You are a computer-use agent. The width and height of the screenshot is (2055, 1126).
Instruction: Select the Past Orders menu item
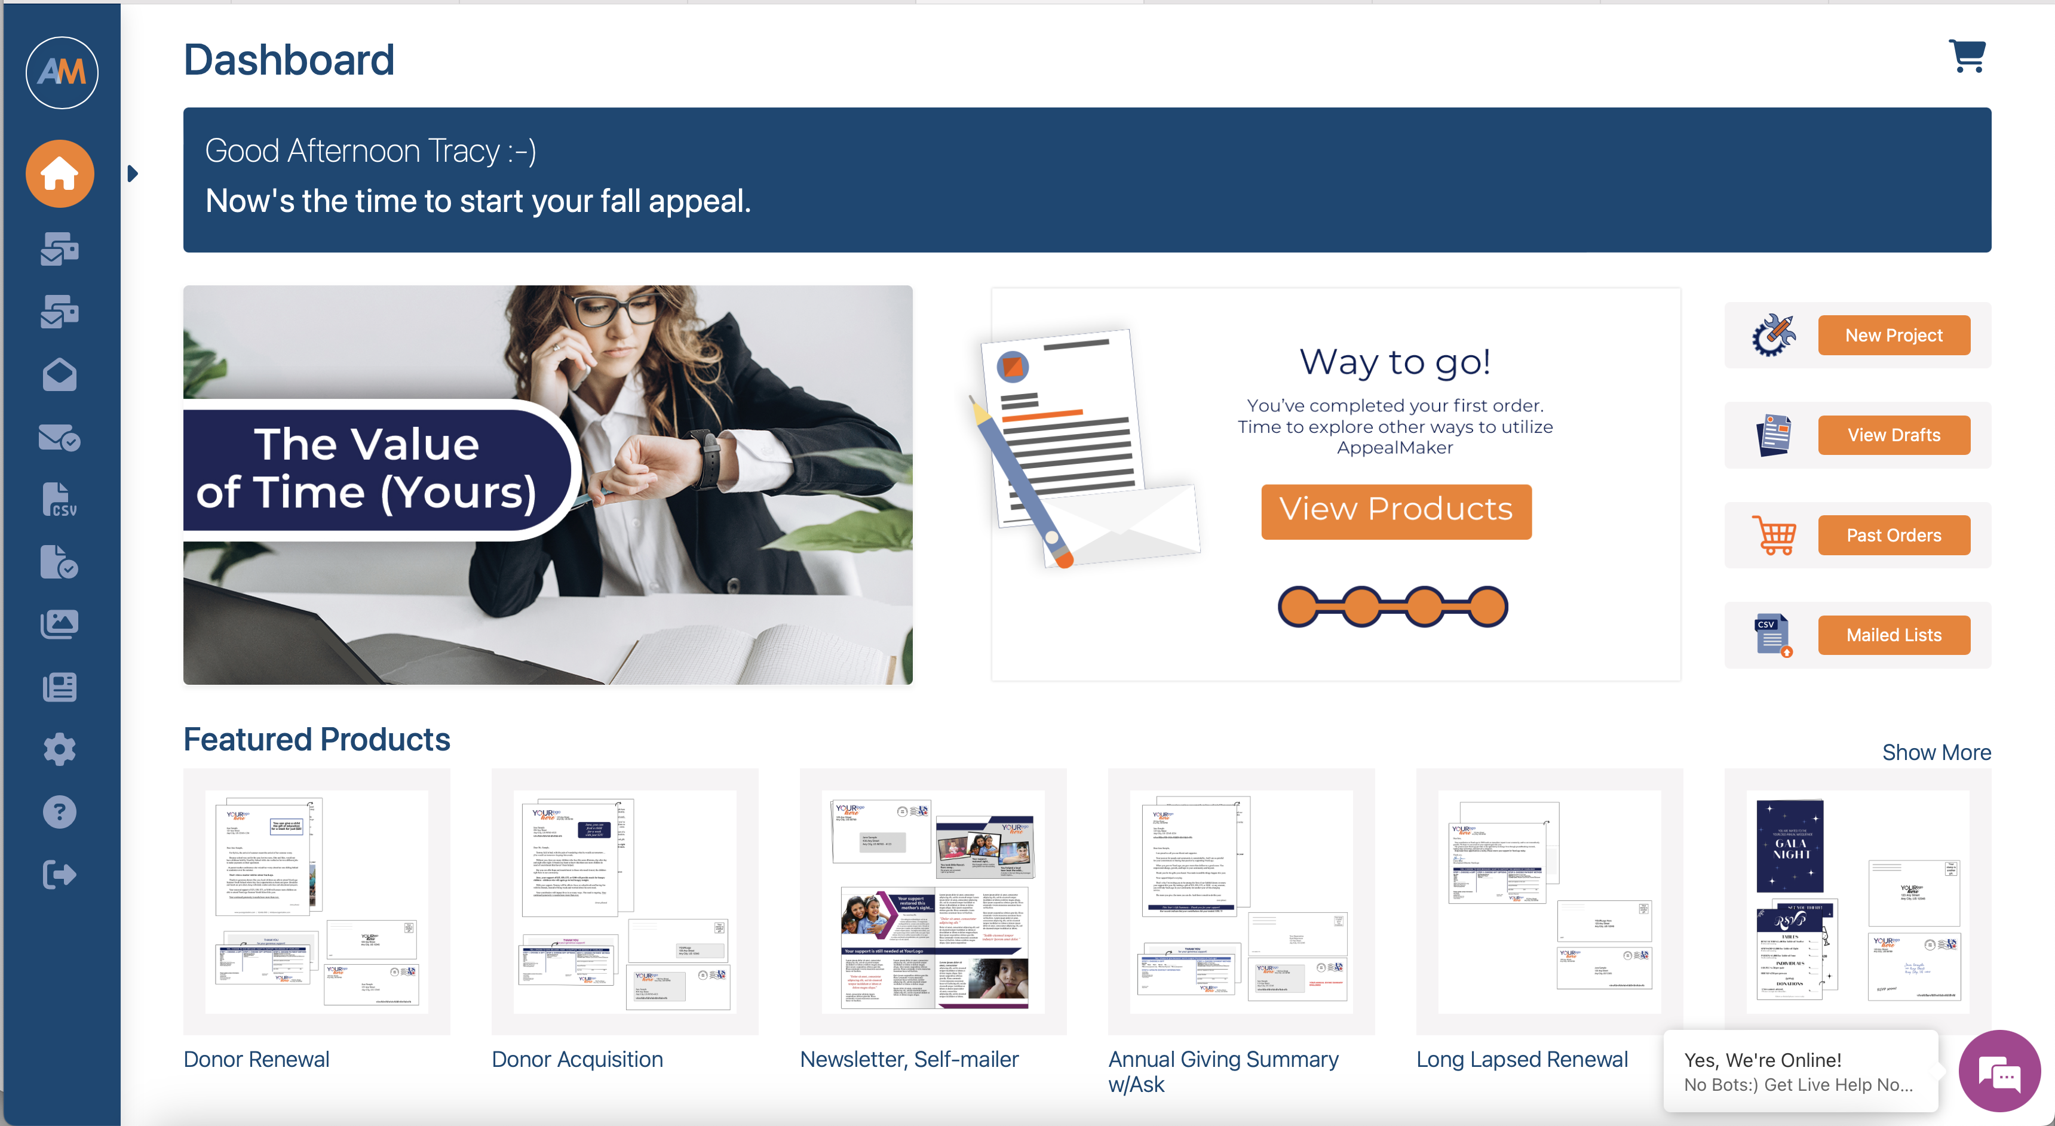(x=1891, y=536)
